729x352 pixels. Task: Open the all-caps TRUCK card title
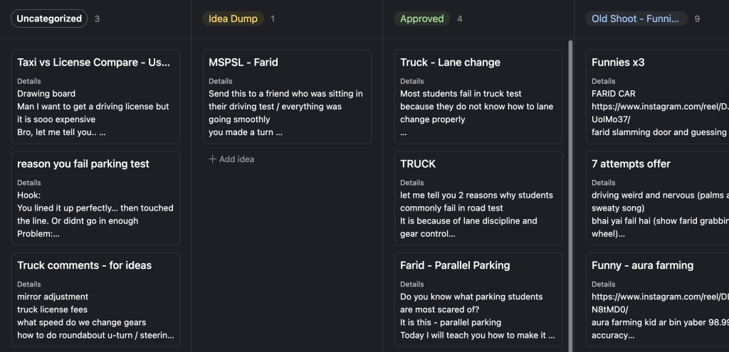click(x=418, y=164)
